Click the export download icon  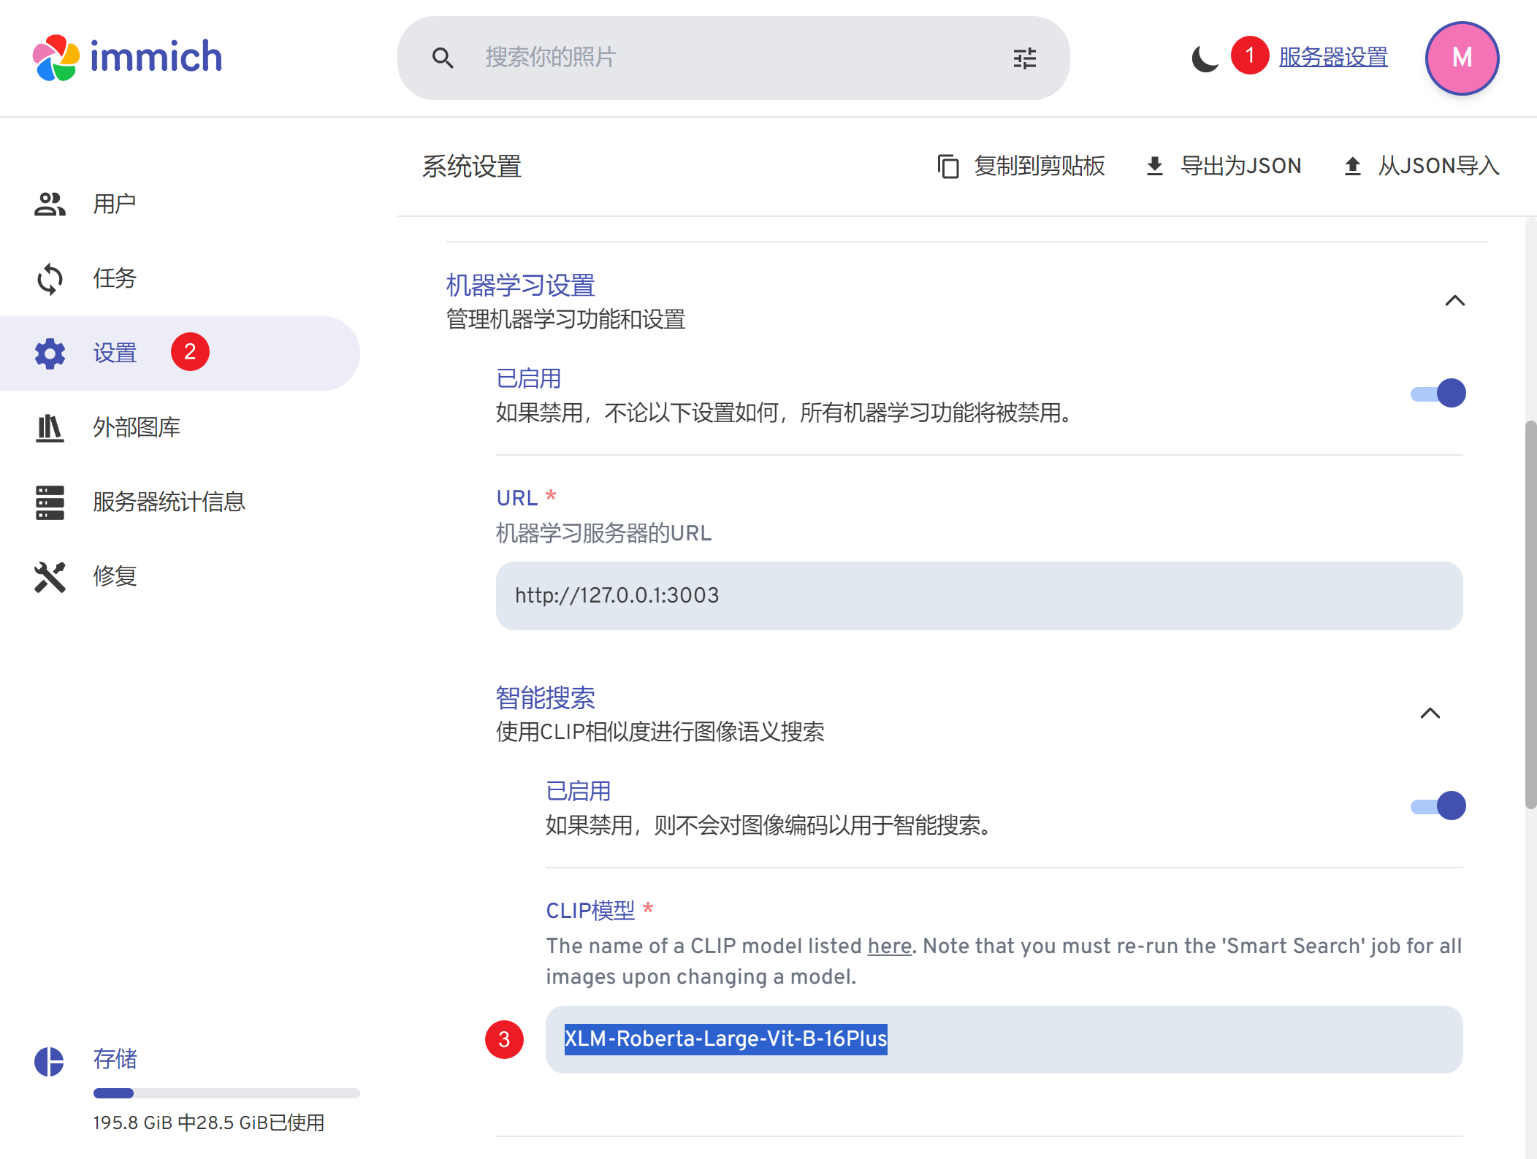click(1154, 167)
